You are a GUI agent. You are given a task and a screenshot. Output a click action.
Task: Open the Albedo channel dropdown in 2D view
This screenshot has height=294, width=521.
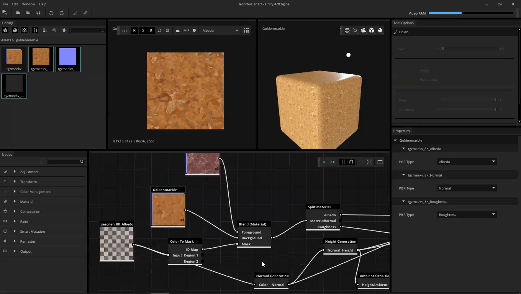pos(220,30)
